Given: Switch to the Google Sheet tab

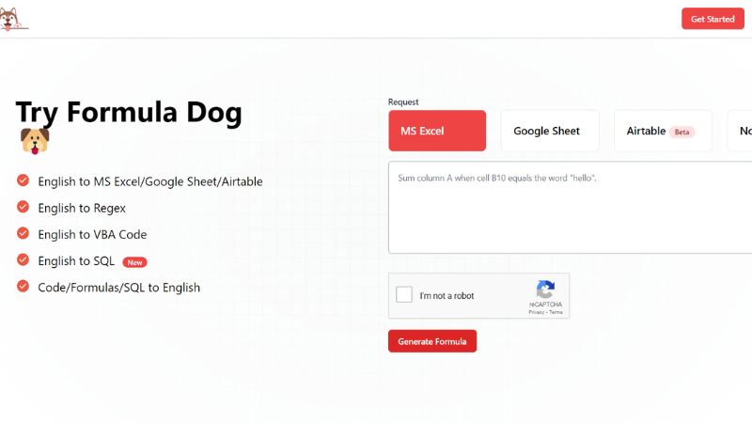Looking at the screenshot, I should (x=550, y=131).
